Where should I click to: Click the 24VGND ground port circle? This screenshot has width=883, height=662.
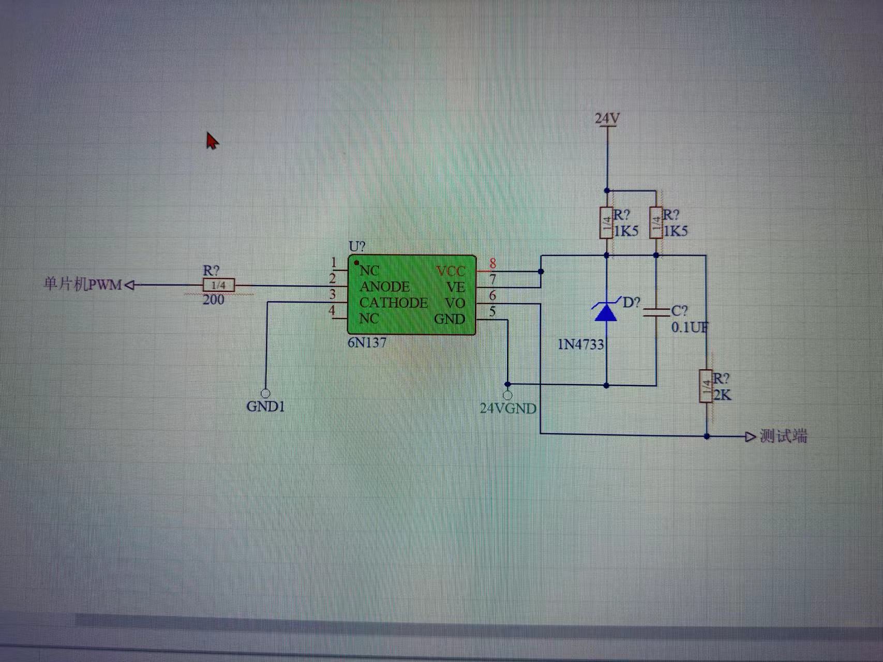(x=507, y=396)
